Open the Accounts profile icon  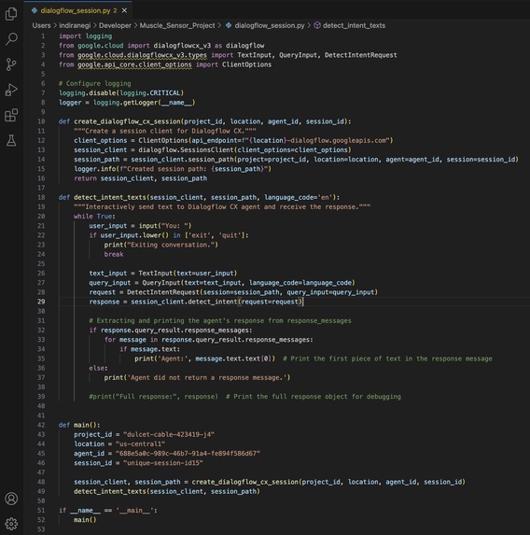[x=11, y=499]
